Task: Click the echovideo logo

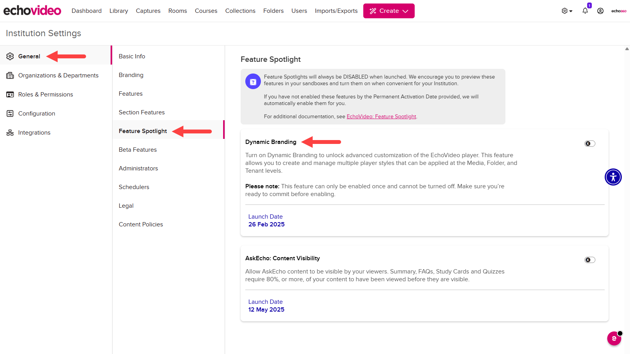Action: coord(32,11)
